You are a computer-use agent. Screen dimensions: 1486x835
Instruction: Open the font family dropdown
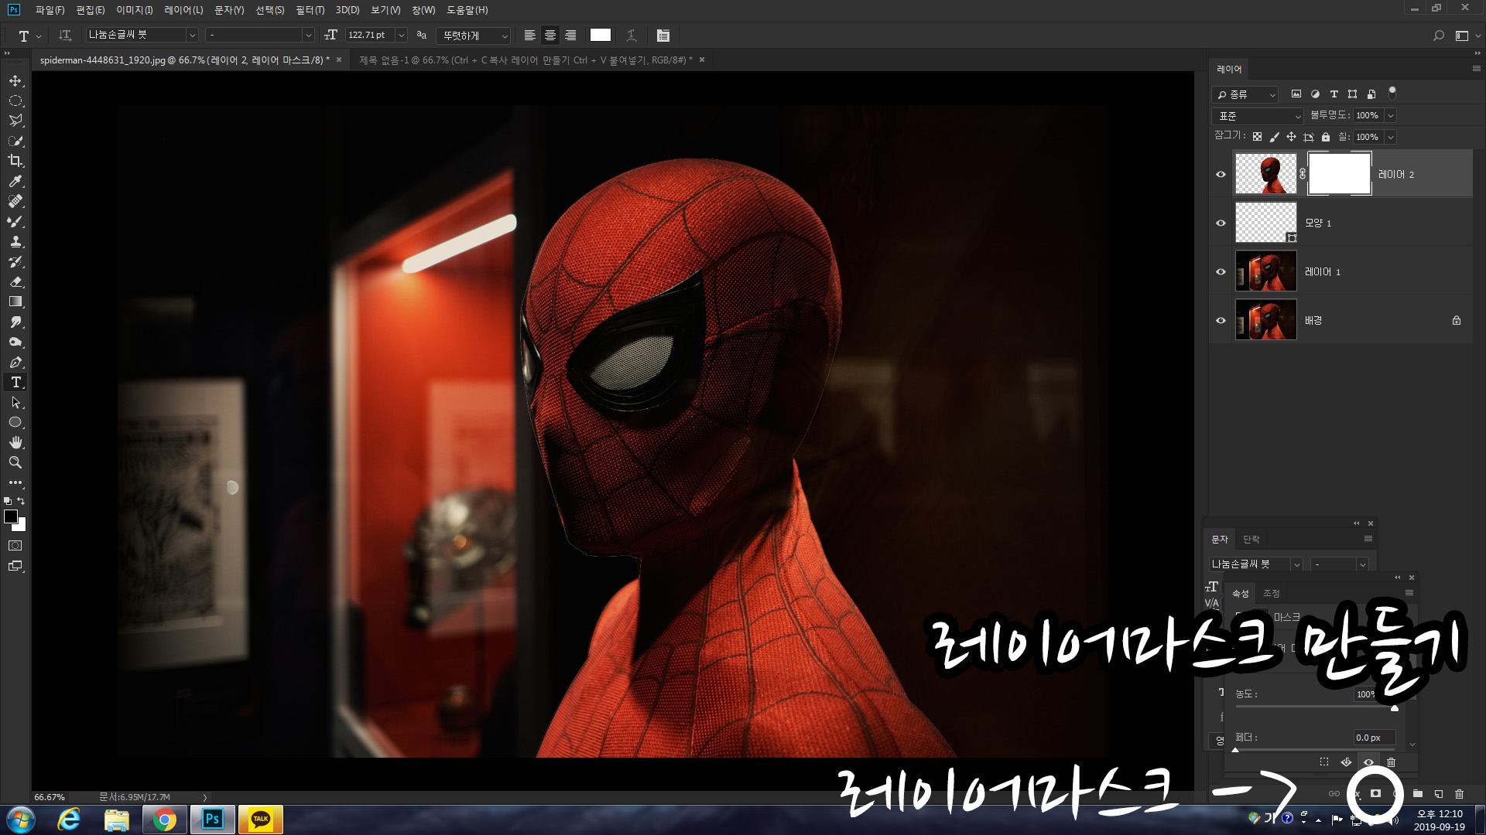point(192,36)
